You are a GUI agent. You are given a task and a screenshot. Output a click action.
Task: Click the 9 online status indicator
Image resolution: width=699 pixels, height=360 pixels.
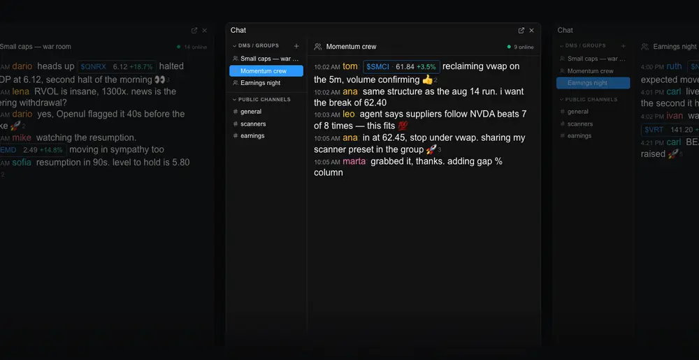coord(520,47)
